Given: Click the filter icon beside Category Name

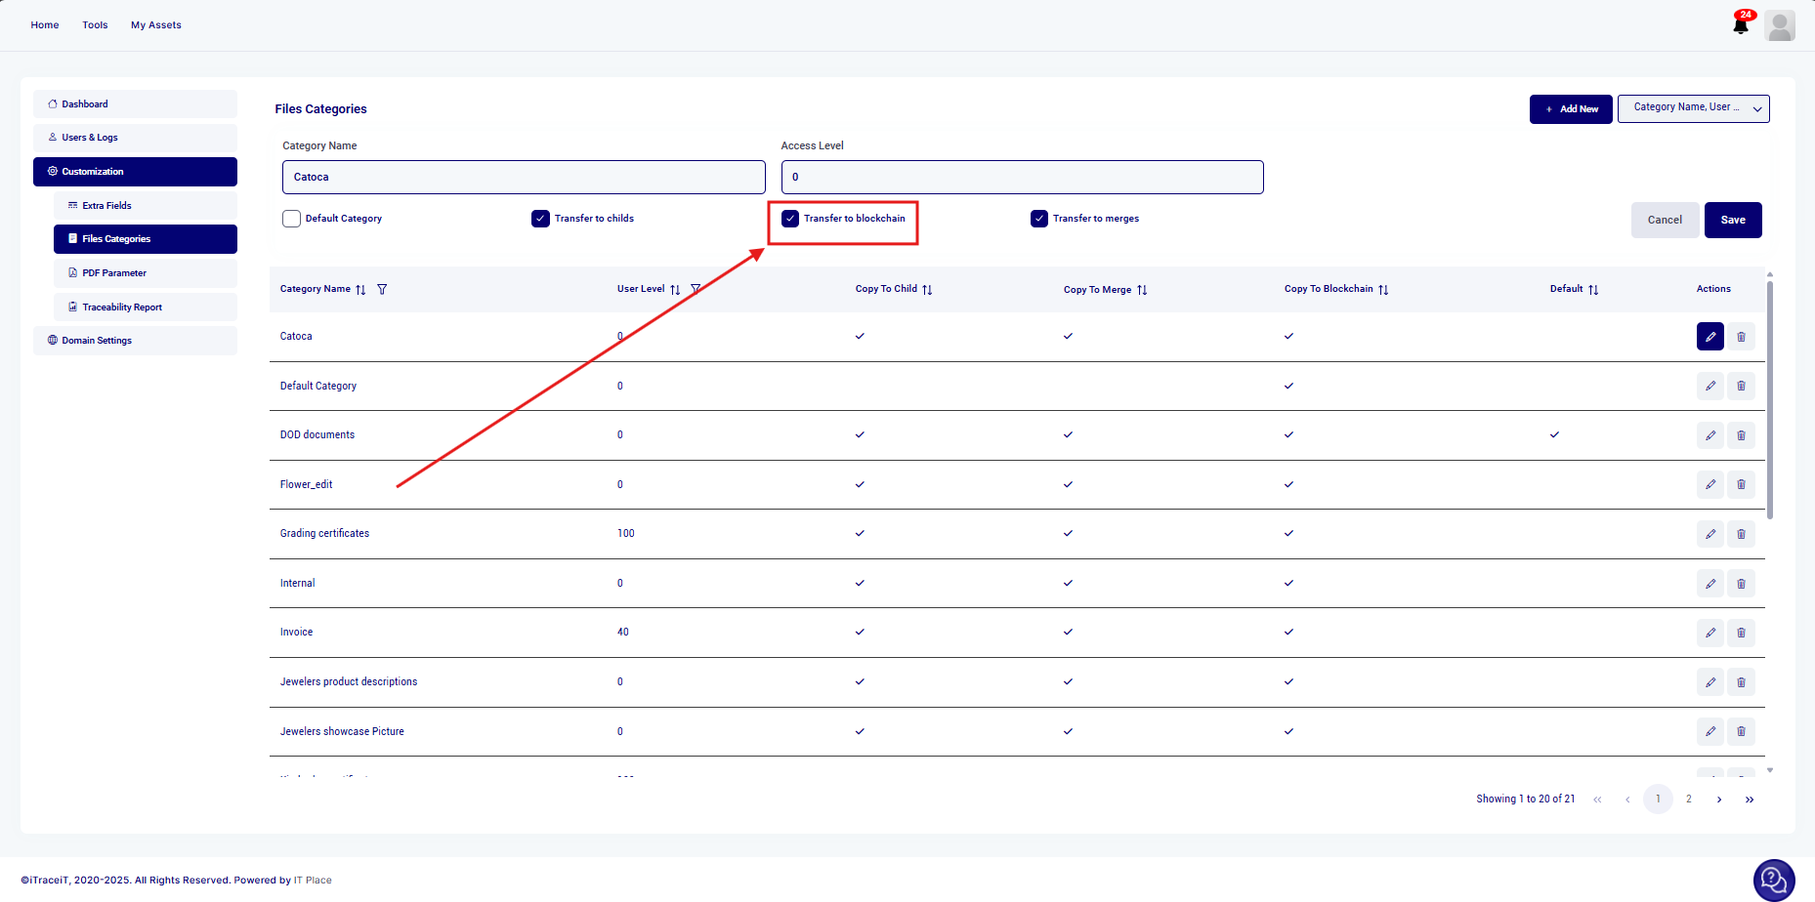Looking at the screenshot, I should (x=382, y=290).
